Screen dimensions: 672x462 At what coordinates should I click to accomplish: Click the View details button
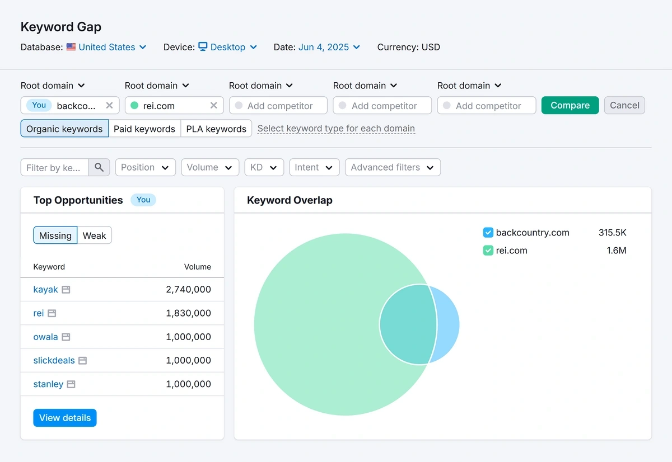(x=65, y=418)
